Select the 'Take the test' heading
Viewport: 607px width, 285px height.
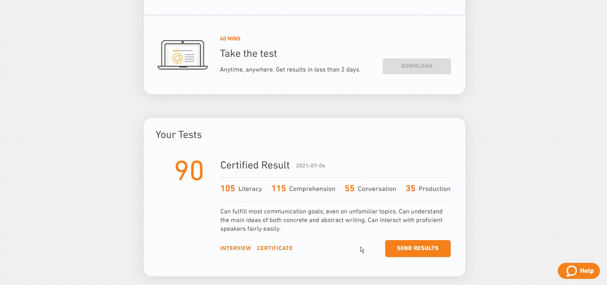coord(248,53)
